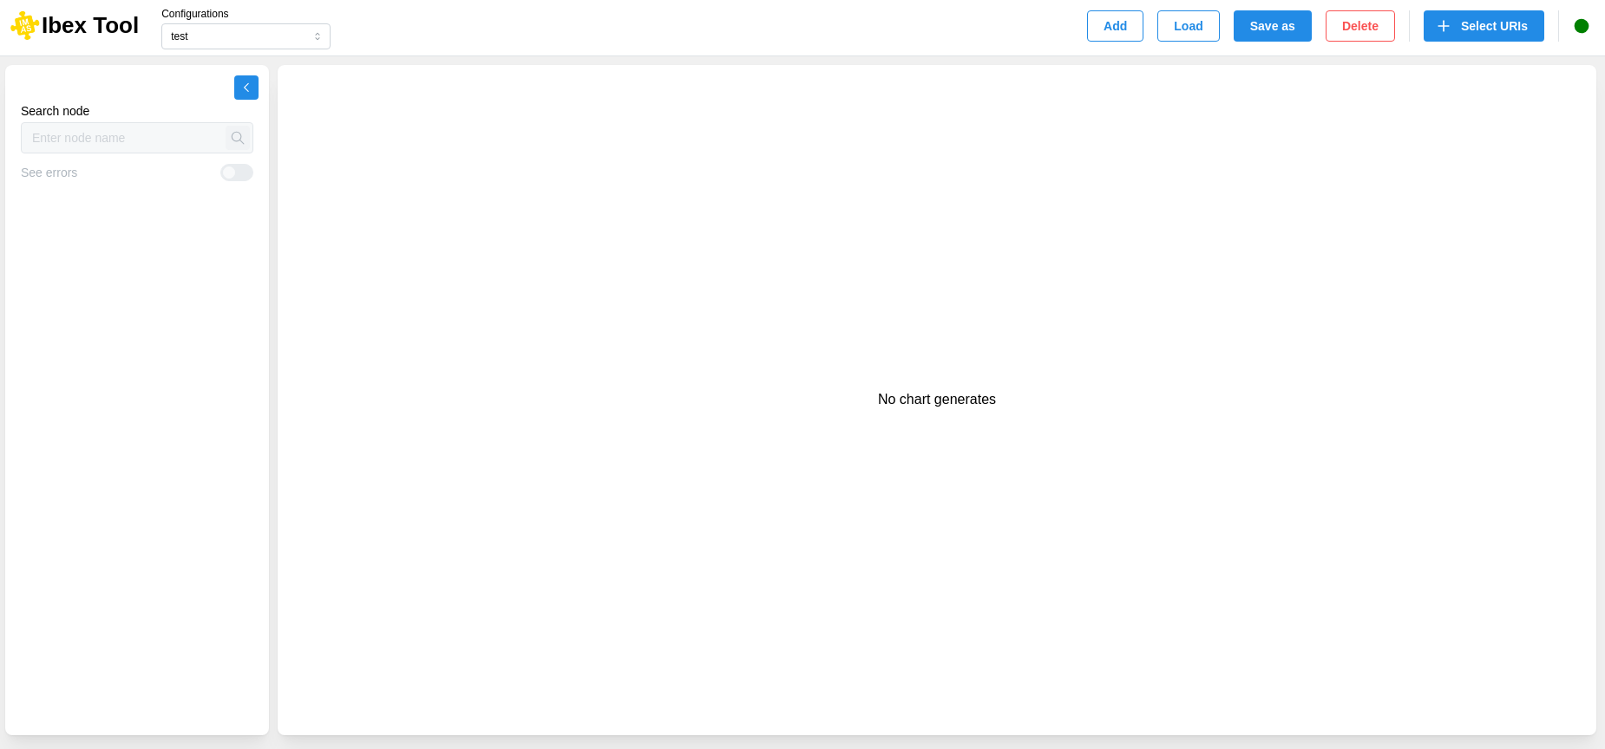This screenshot has height=749, width=1605.
Task: Click the Ibex Tool title text
Action: click(x=90, y=26)
